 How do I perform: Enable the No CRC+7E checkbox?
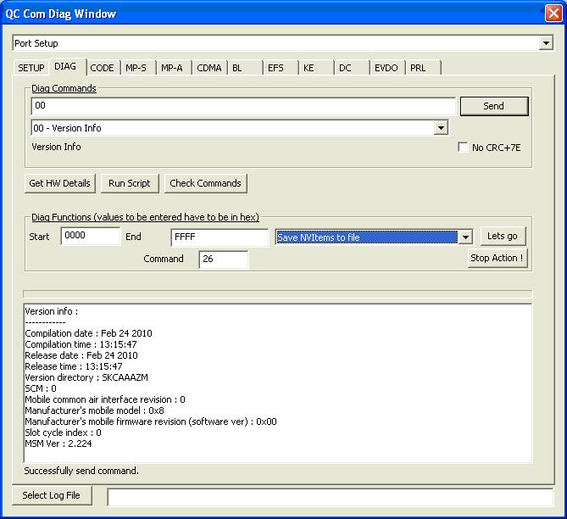coord(463,148)
